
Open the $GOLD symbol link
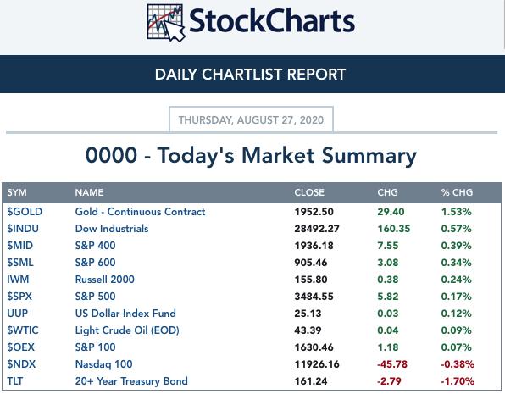[25, 212]
